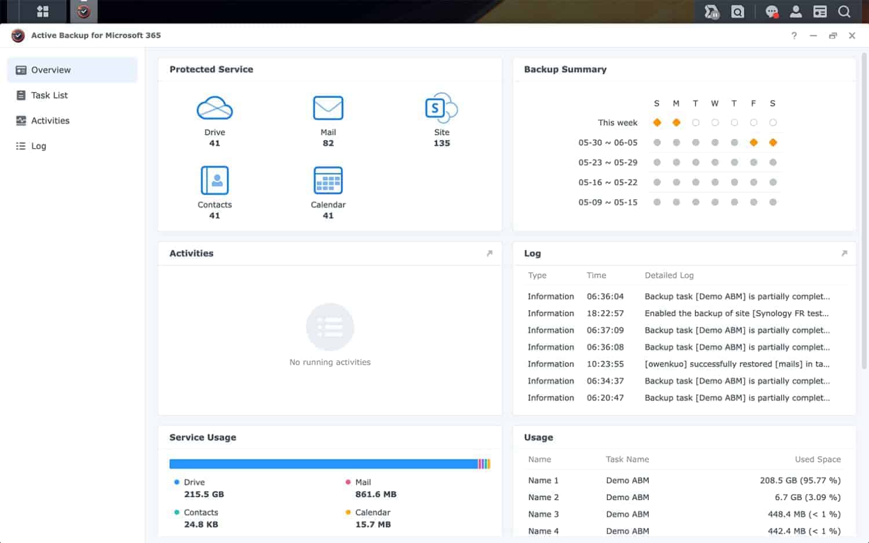Expand the Activities panel with its arrow
Screen dimensions: 869x543
(x=490, y=253)
